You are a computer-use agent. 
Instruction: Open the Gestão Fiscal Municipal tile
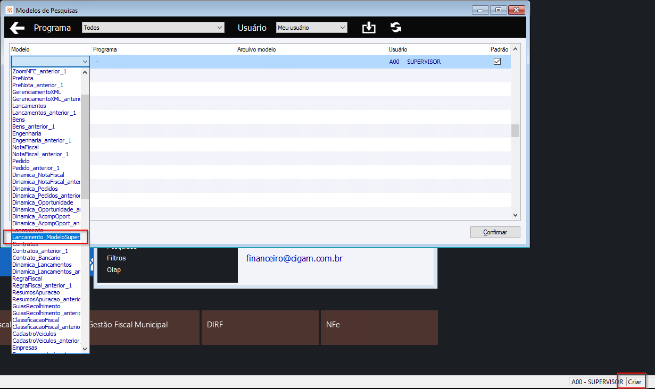click(144, 327)
